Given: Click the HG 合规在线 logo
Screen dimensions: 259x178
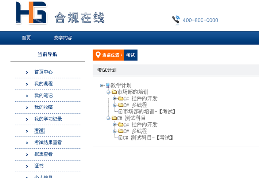Looking at the screenshot, I should point(60,14).
